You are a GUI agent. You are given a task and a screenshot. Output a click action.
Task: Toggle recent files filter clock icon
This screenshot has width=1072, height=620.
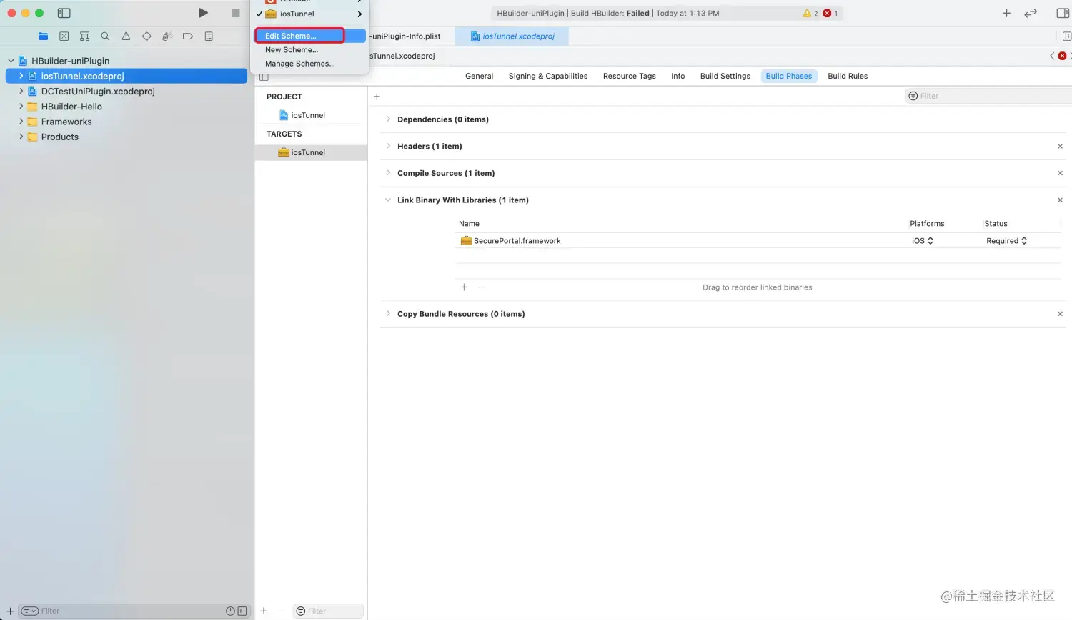[x=230, y=611]
